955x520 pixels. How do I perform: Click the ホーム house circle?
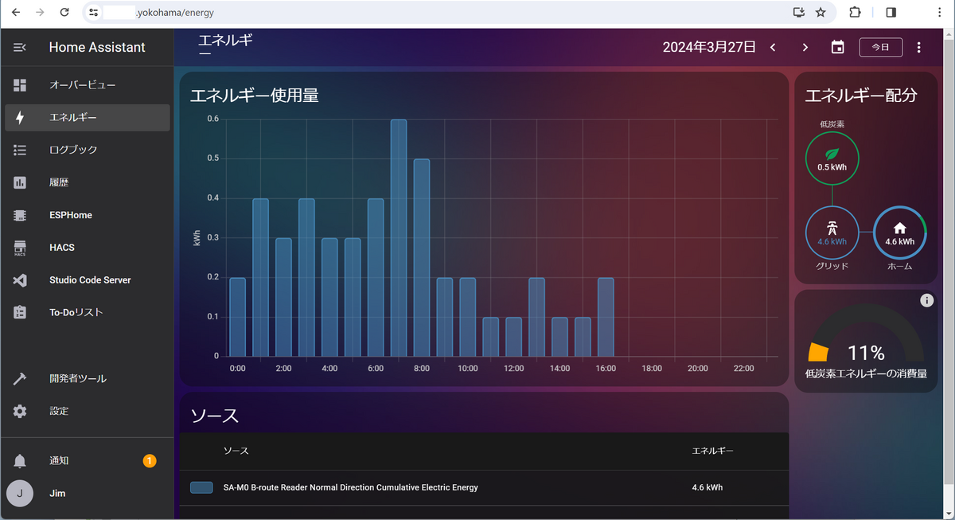[900, 233]
